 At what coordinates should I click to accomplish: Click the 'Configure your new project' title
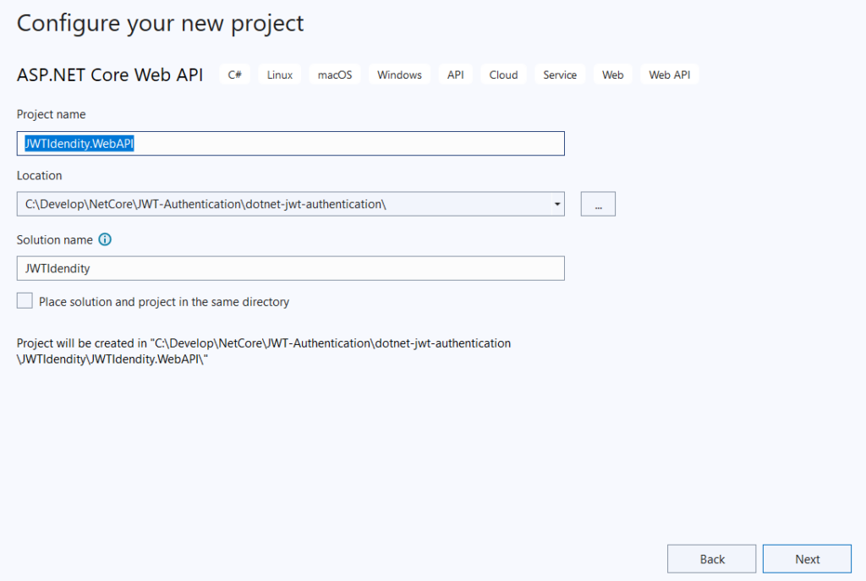pyautogui.click(x=160, y=24)
